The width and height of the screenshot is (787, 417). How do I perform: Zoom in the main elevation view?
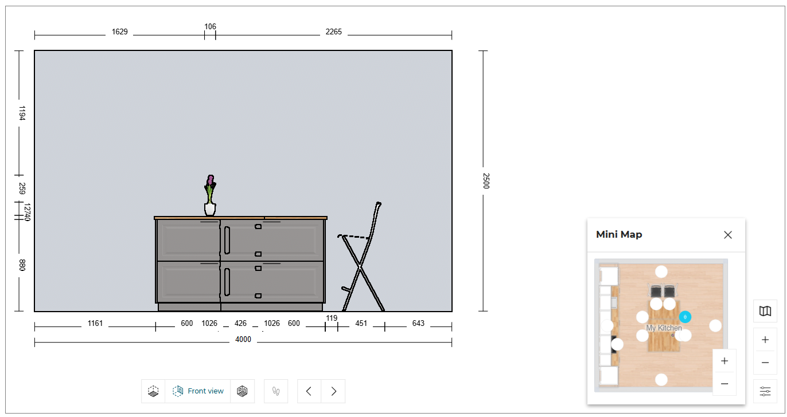point(765,340)
